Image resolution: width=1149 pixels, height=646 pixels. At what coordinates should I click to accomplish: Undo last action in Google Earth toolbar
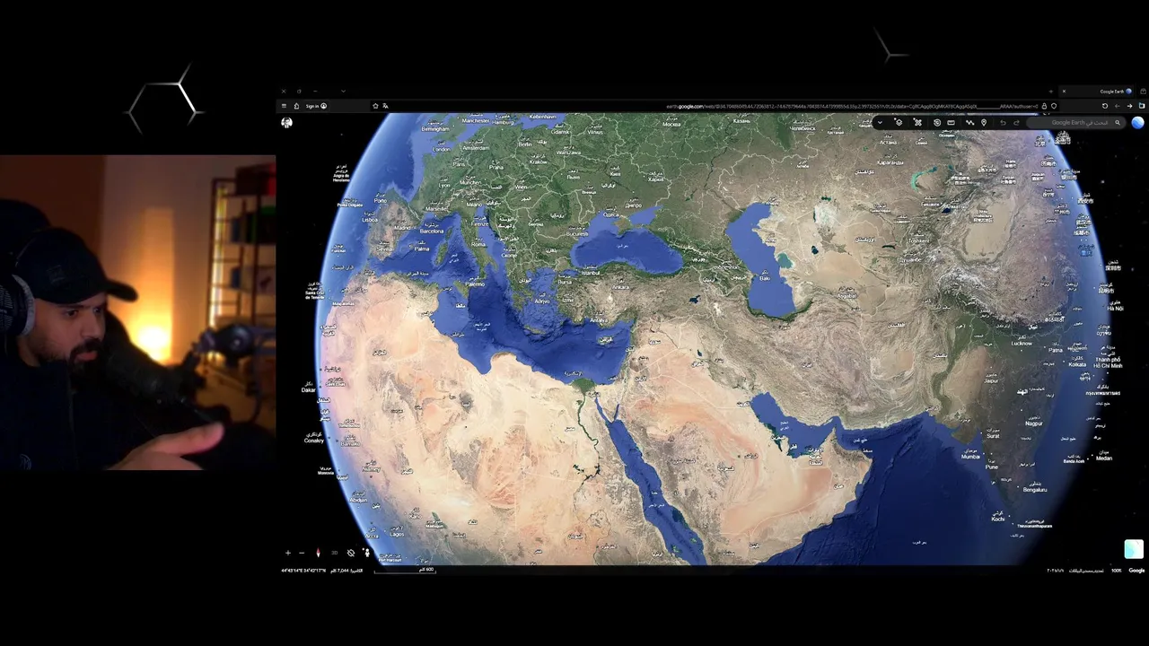tap(1003, 123)
